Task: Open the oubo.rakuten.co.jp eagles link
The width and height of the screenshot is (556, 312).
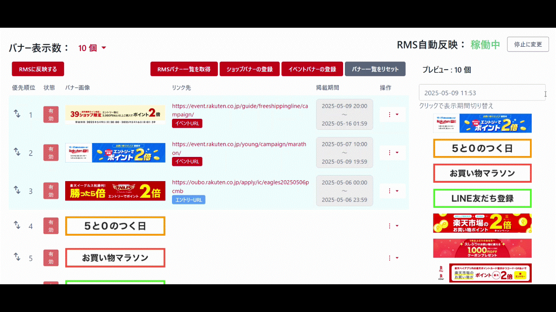Action: coord(240,186)
